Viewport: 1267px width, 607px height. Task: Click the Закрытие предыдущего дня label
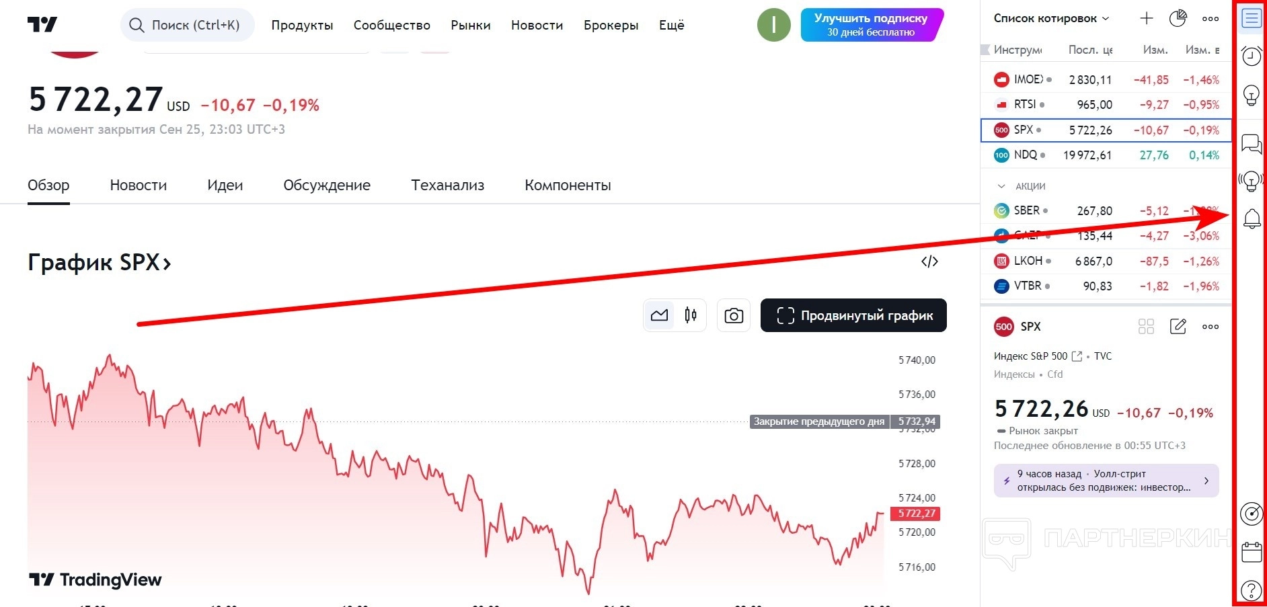tap(819, 422)
